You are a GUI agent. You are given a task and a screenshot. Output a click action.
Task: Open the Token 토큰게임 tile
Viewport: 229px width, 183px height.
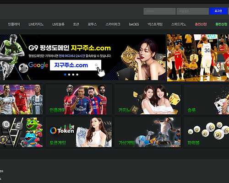79,132
